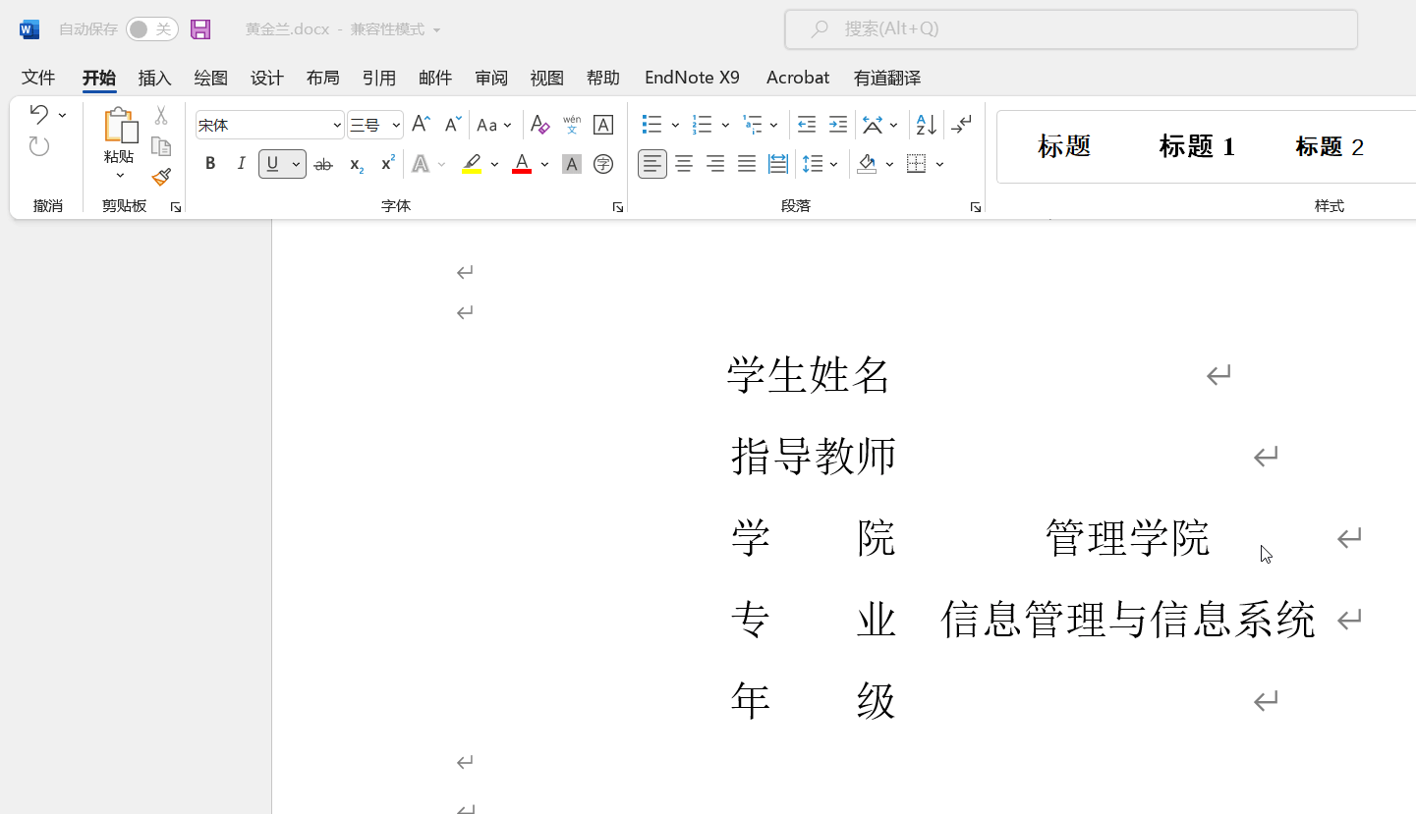Enable center text alignment
Screen dimensions: 1416x814
(684, 163)
